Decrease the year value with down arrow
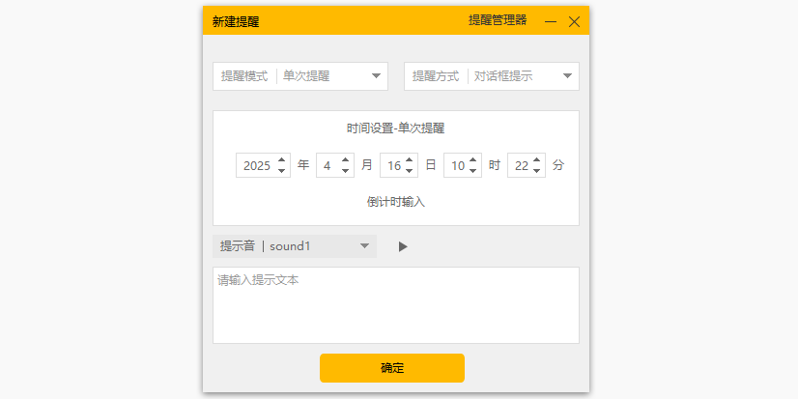The width and height of the screenshot is (798, 399). (x=281, y=171)
